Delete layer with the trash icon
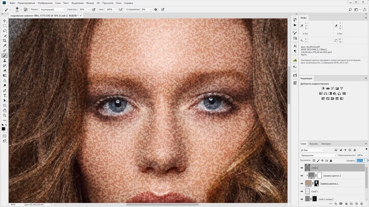 (362, 204)
